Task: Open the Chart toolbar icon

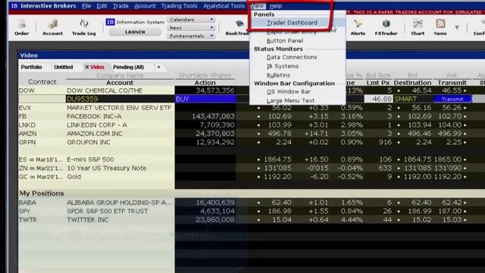Action: click(x=418, y=27)
